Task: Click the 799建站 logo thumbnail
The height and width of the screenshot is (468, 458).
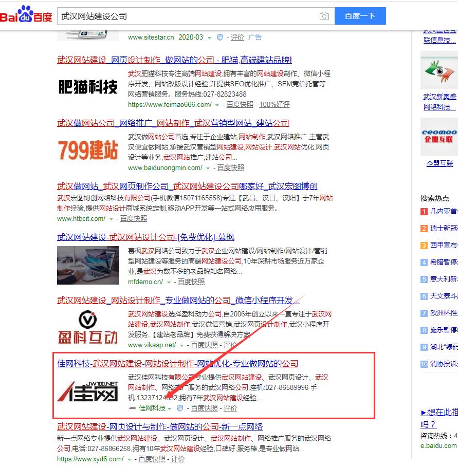Action: click(88, 150)
